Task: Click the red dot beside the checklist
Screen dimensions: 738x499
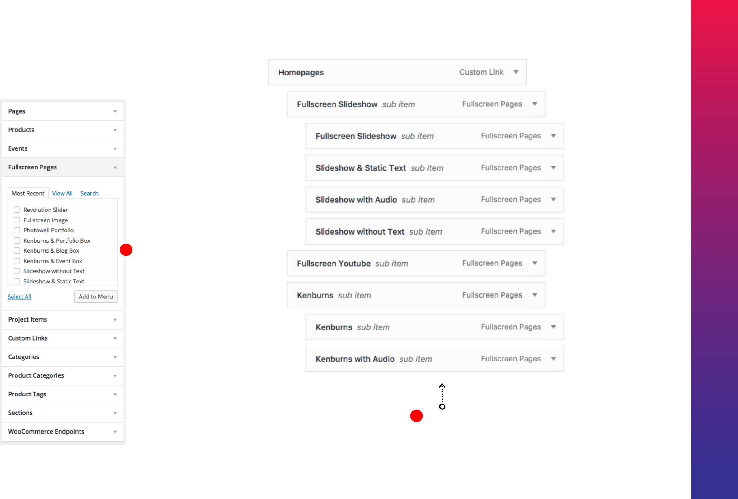Action: coord(126,250)
